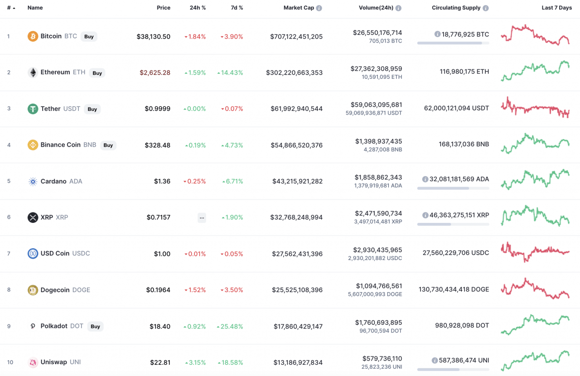Click the Circulating Supply header info icon

(x=486, y=8)
